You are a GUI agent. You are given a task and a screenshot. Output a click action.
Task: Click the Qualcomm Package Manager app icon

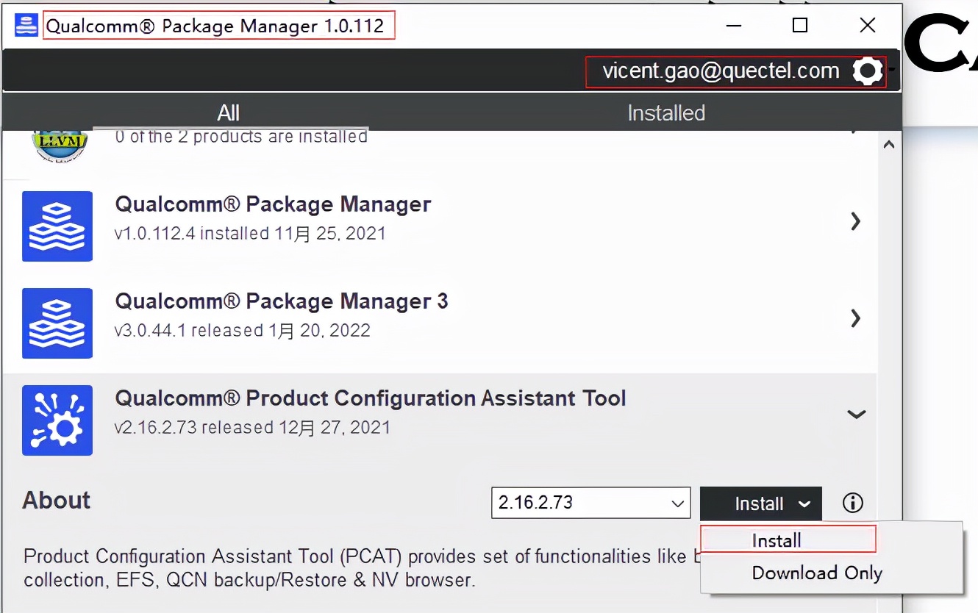26,24
